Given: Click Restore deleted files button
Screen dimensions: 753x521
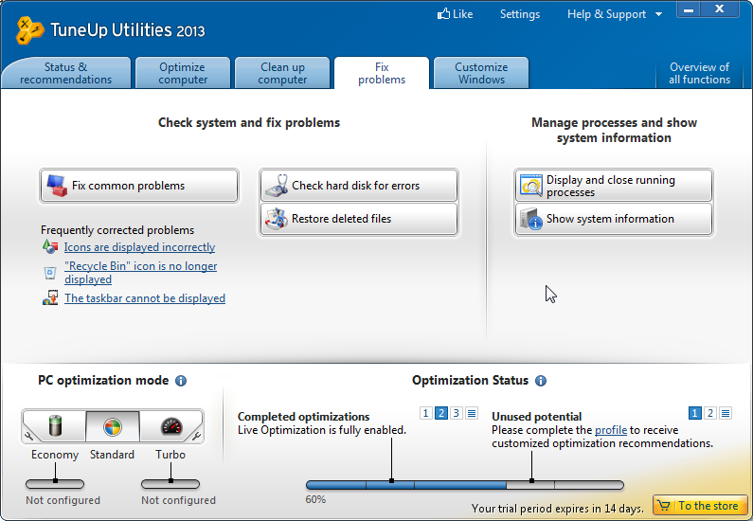Looking at the screenshot, I should pyautogui.click(x=359, y=219).
